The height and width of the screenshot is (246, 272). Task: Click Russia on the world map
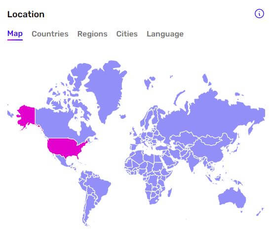click(x=208, y=118)
